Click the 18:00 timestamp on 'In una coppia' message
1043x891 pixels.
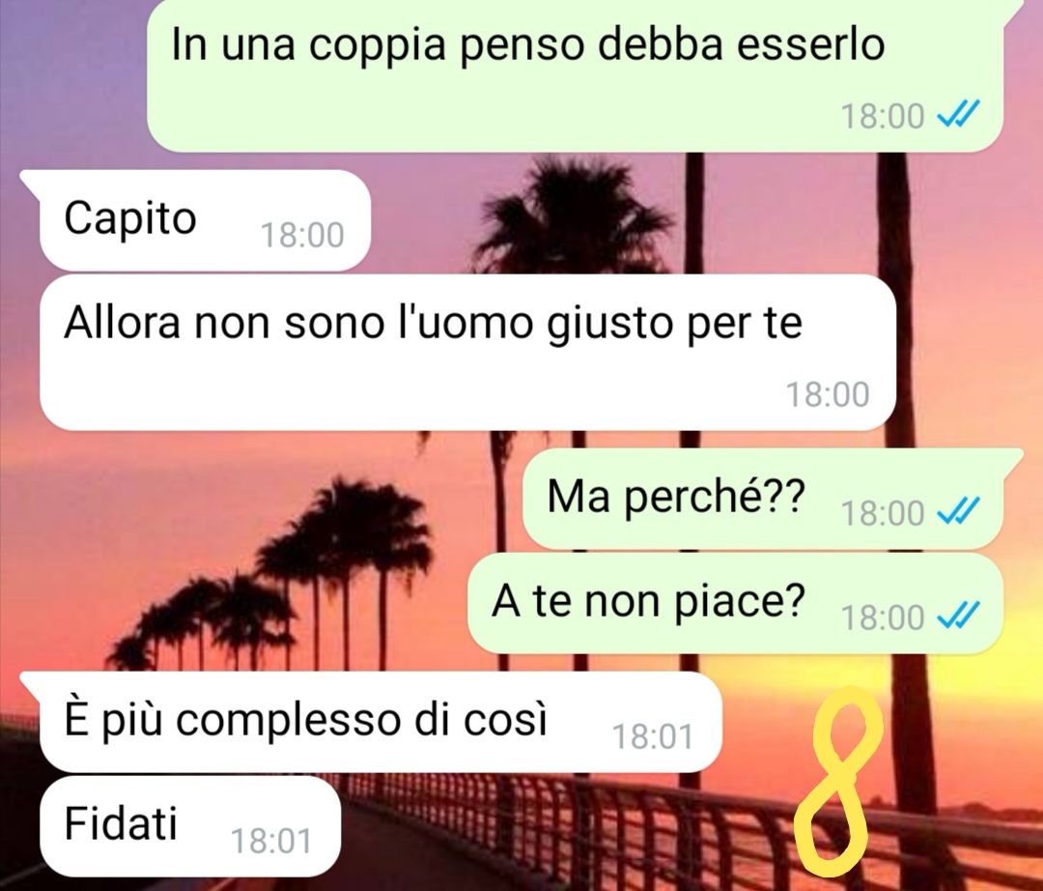pyautogui.click(x=883, y=117)
